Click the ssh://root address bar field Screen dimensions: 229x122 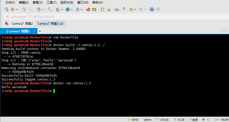(116, 17)
